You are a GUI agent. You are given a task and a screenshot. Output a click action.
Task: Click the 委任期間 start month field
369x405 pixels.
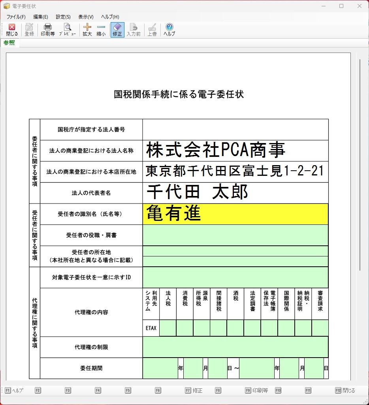[x=193, y=368]
